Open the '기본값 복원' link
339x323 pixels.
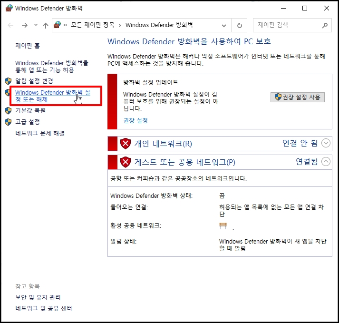[x=30, y=110]
